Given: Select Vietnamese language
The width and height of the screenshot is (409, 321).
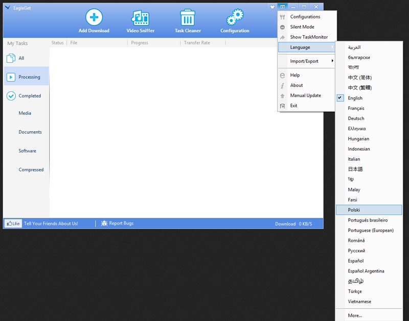Looking at the screenshot, I should tap(369, 301).
